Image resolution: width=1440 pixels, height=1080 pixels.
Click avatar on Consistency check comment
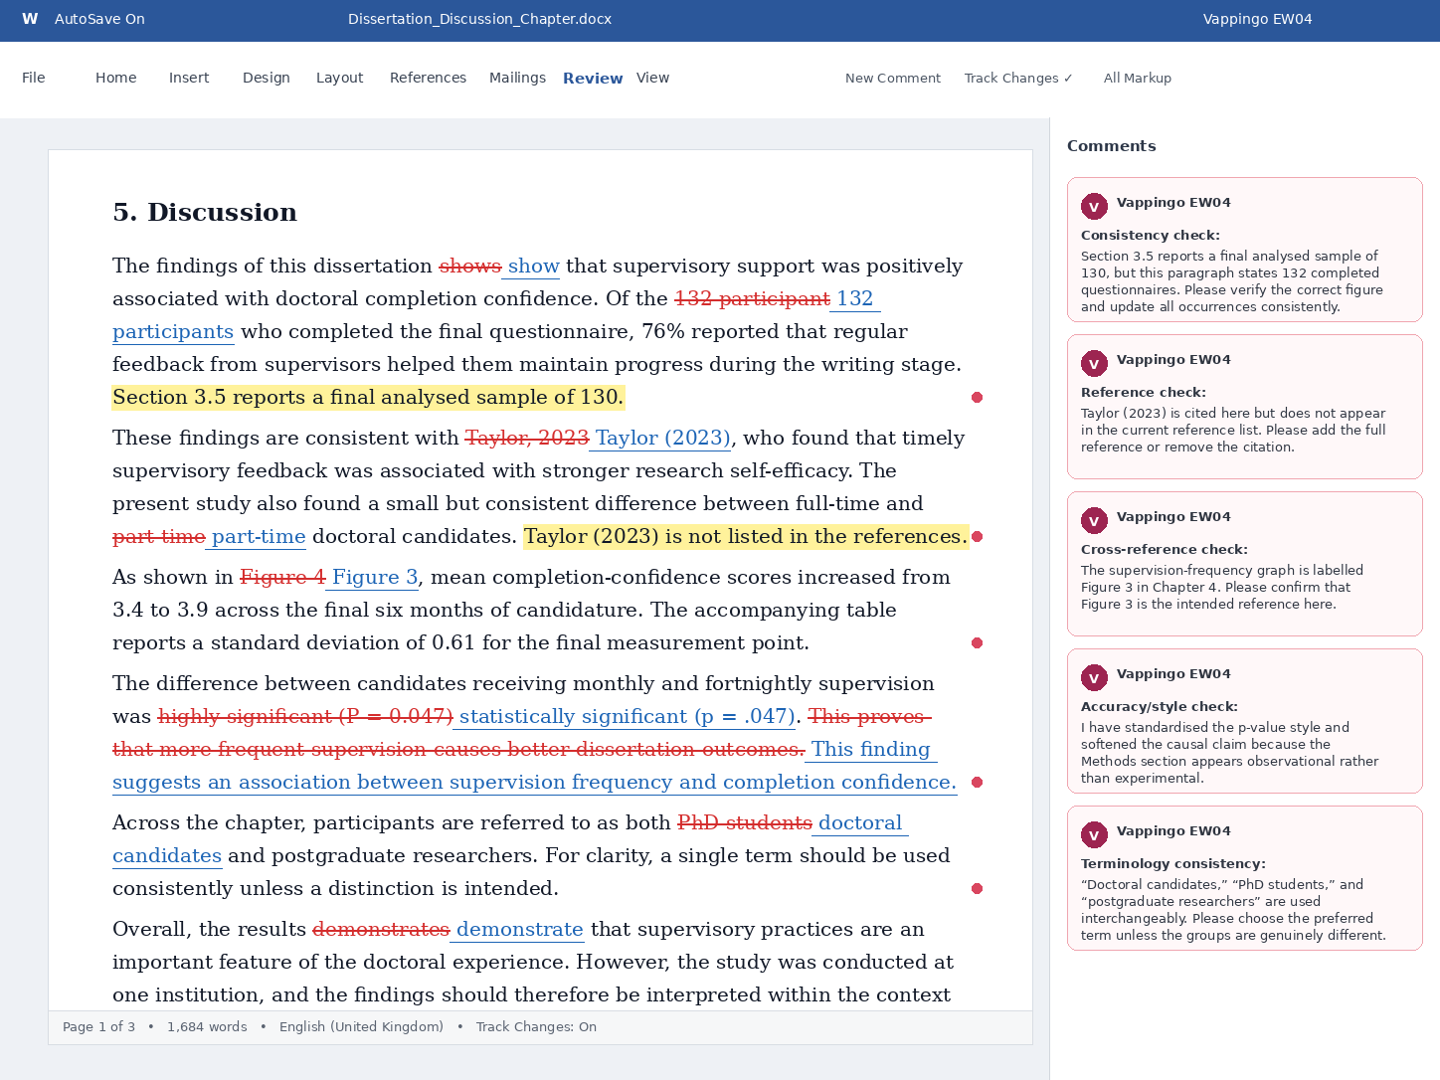(1094, 207)
